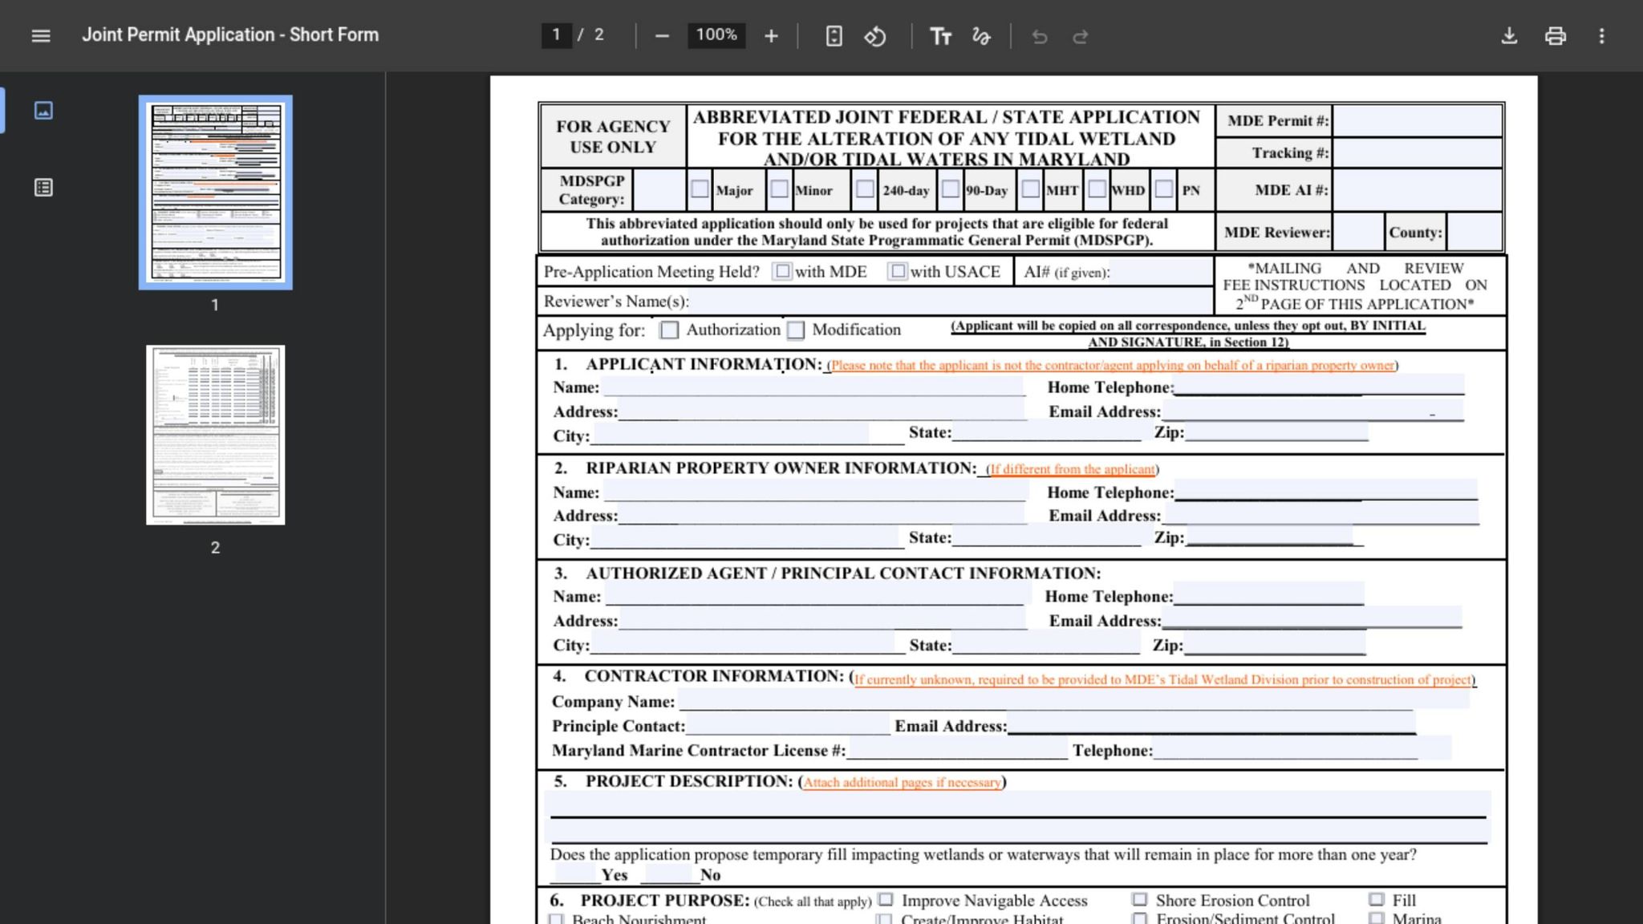Click the Project Description first line
The height and width of the screenshot is (924, 1643).
[1017, 804]
